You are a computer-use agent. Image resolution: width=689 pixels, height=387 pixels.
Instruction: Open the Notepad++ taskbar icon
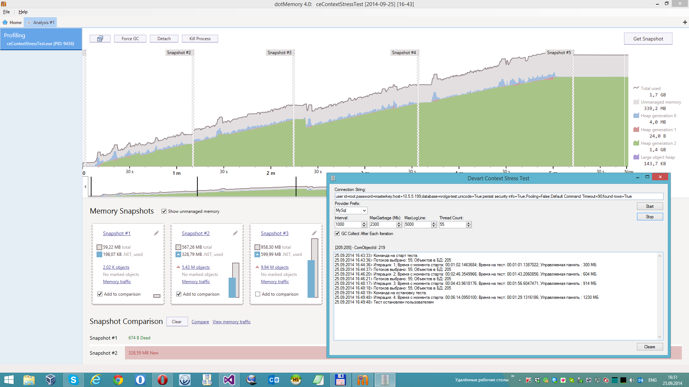point(318,380)
